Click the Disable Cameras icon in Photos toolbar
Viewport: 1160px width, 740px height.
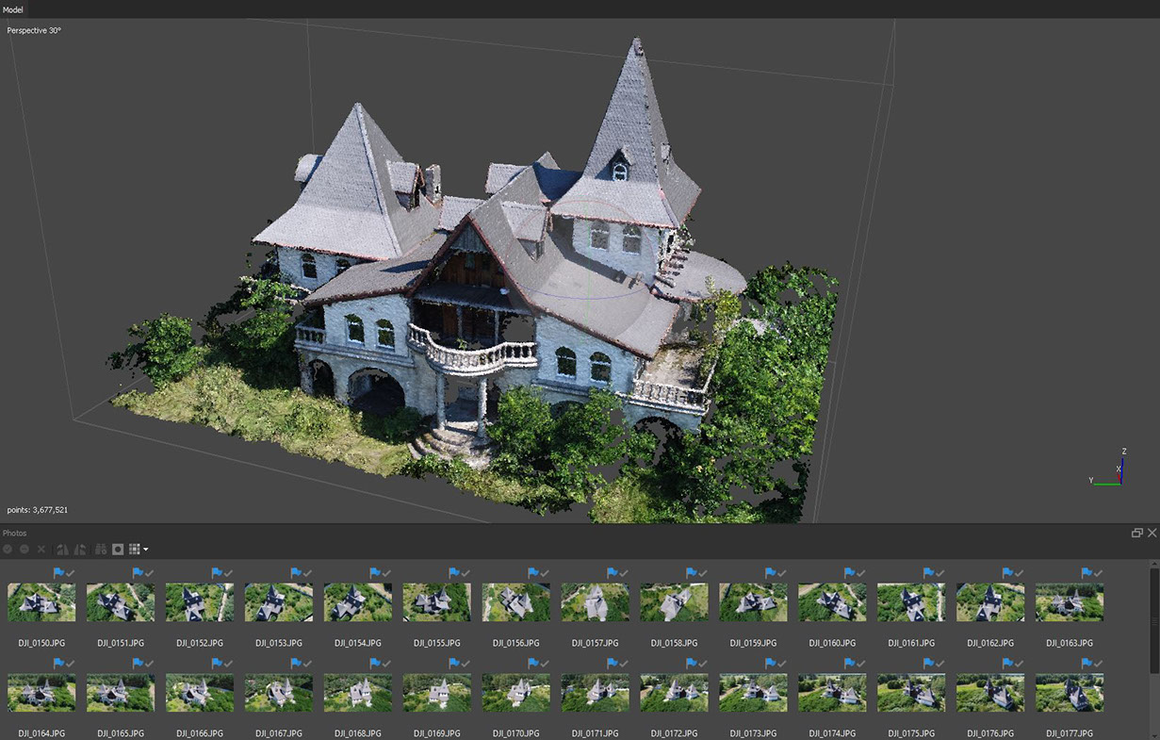[x=25, y=549]
